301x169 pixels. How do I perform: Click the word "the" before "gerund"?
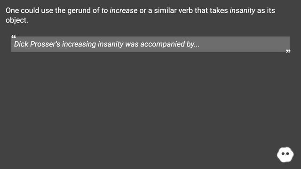[60, 10]
